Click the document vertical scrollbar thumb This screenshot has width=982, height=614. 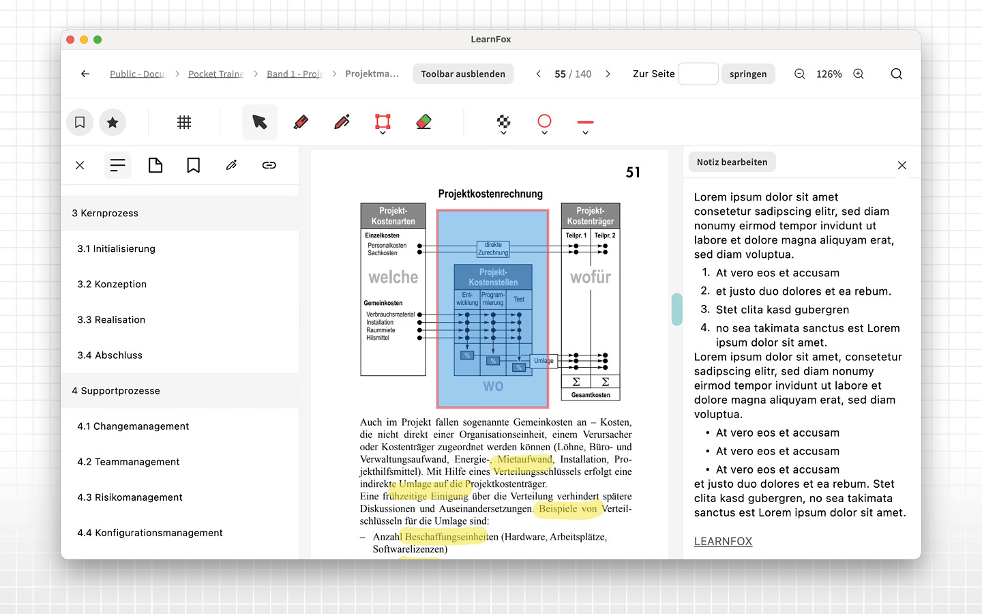pos(676,309)
